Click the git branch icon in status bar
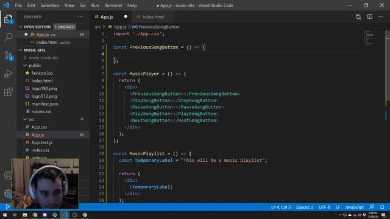Viewport: 390px width, 219px height. (7, 207)
